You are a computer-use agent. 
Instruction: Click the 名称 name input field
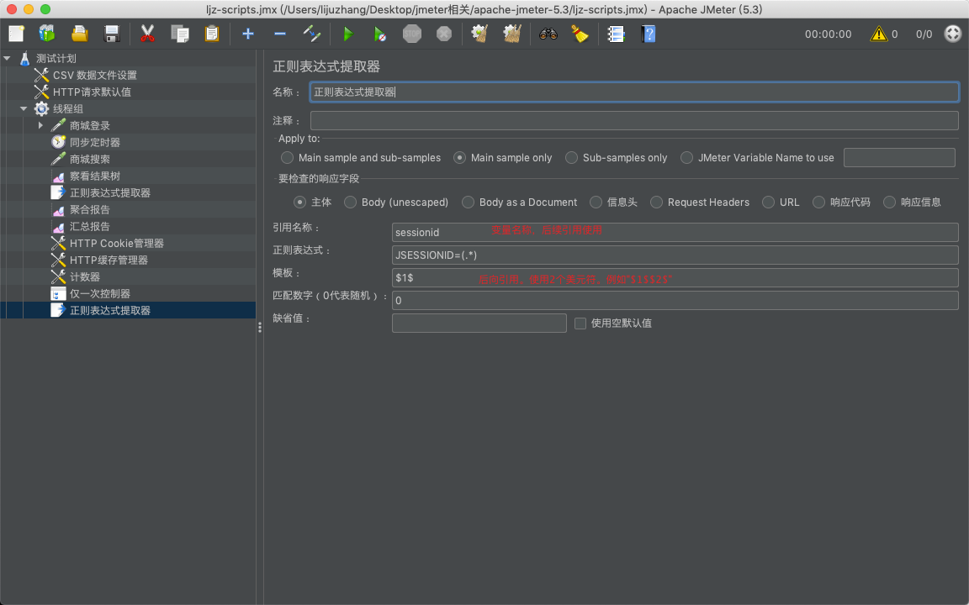[x=634, y=92]
